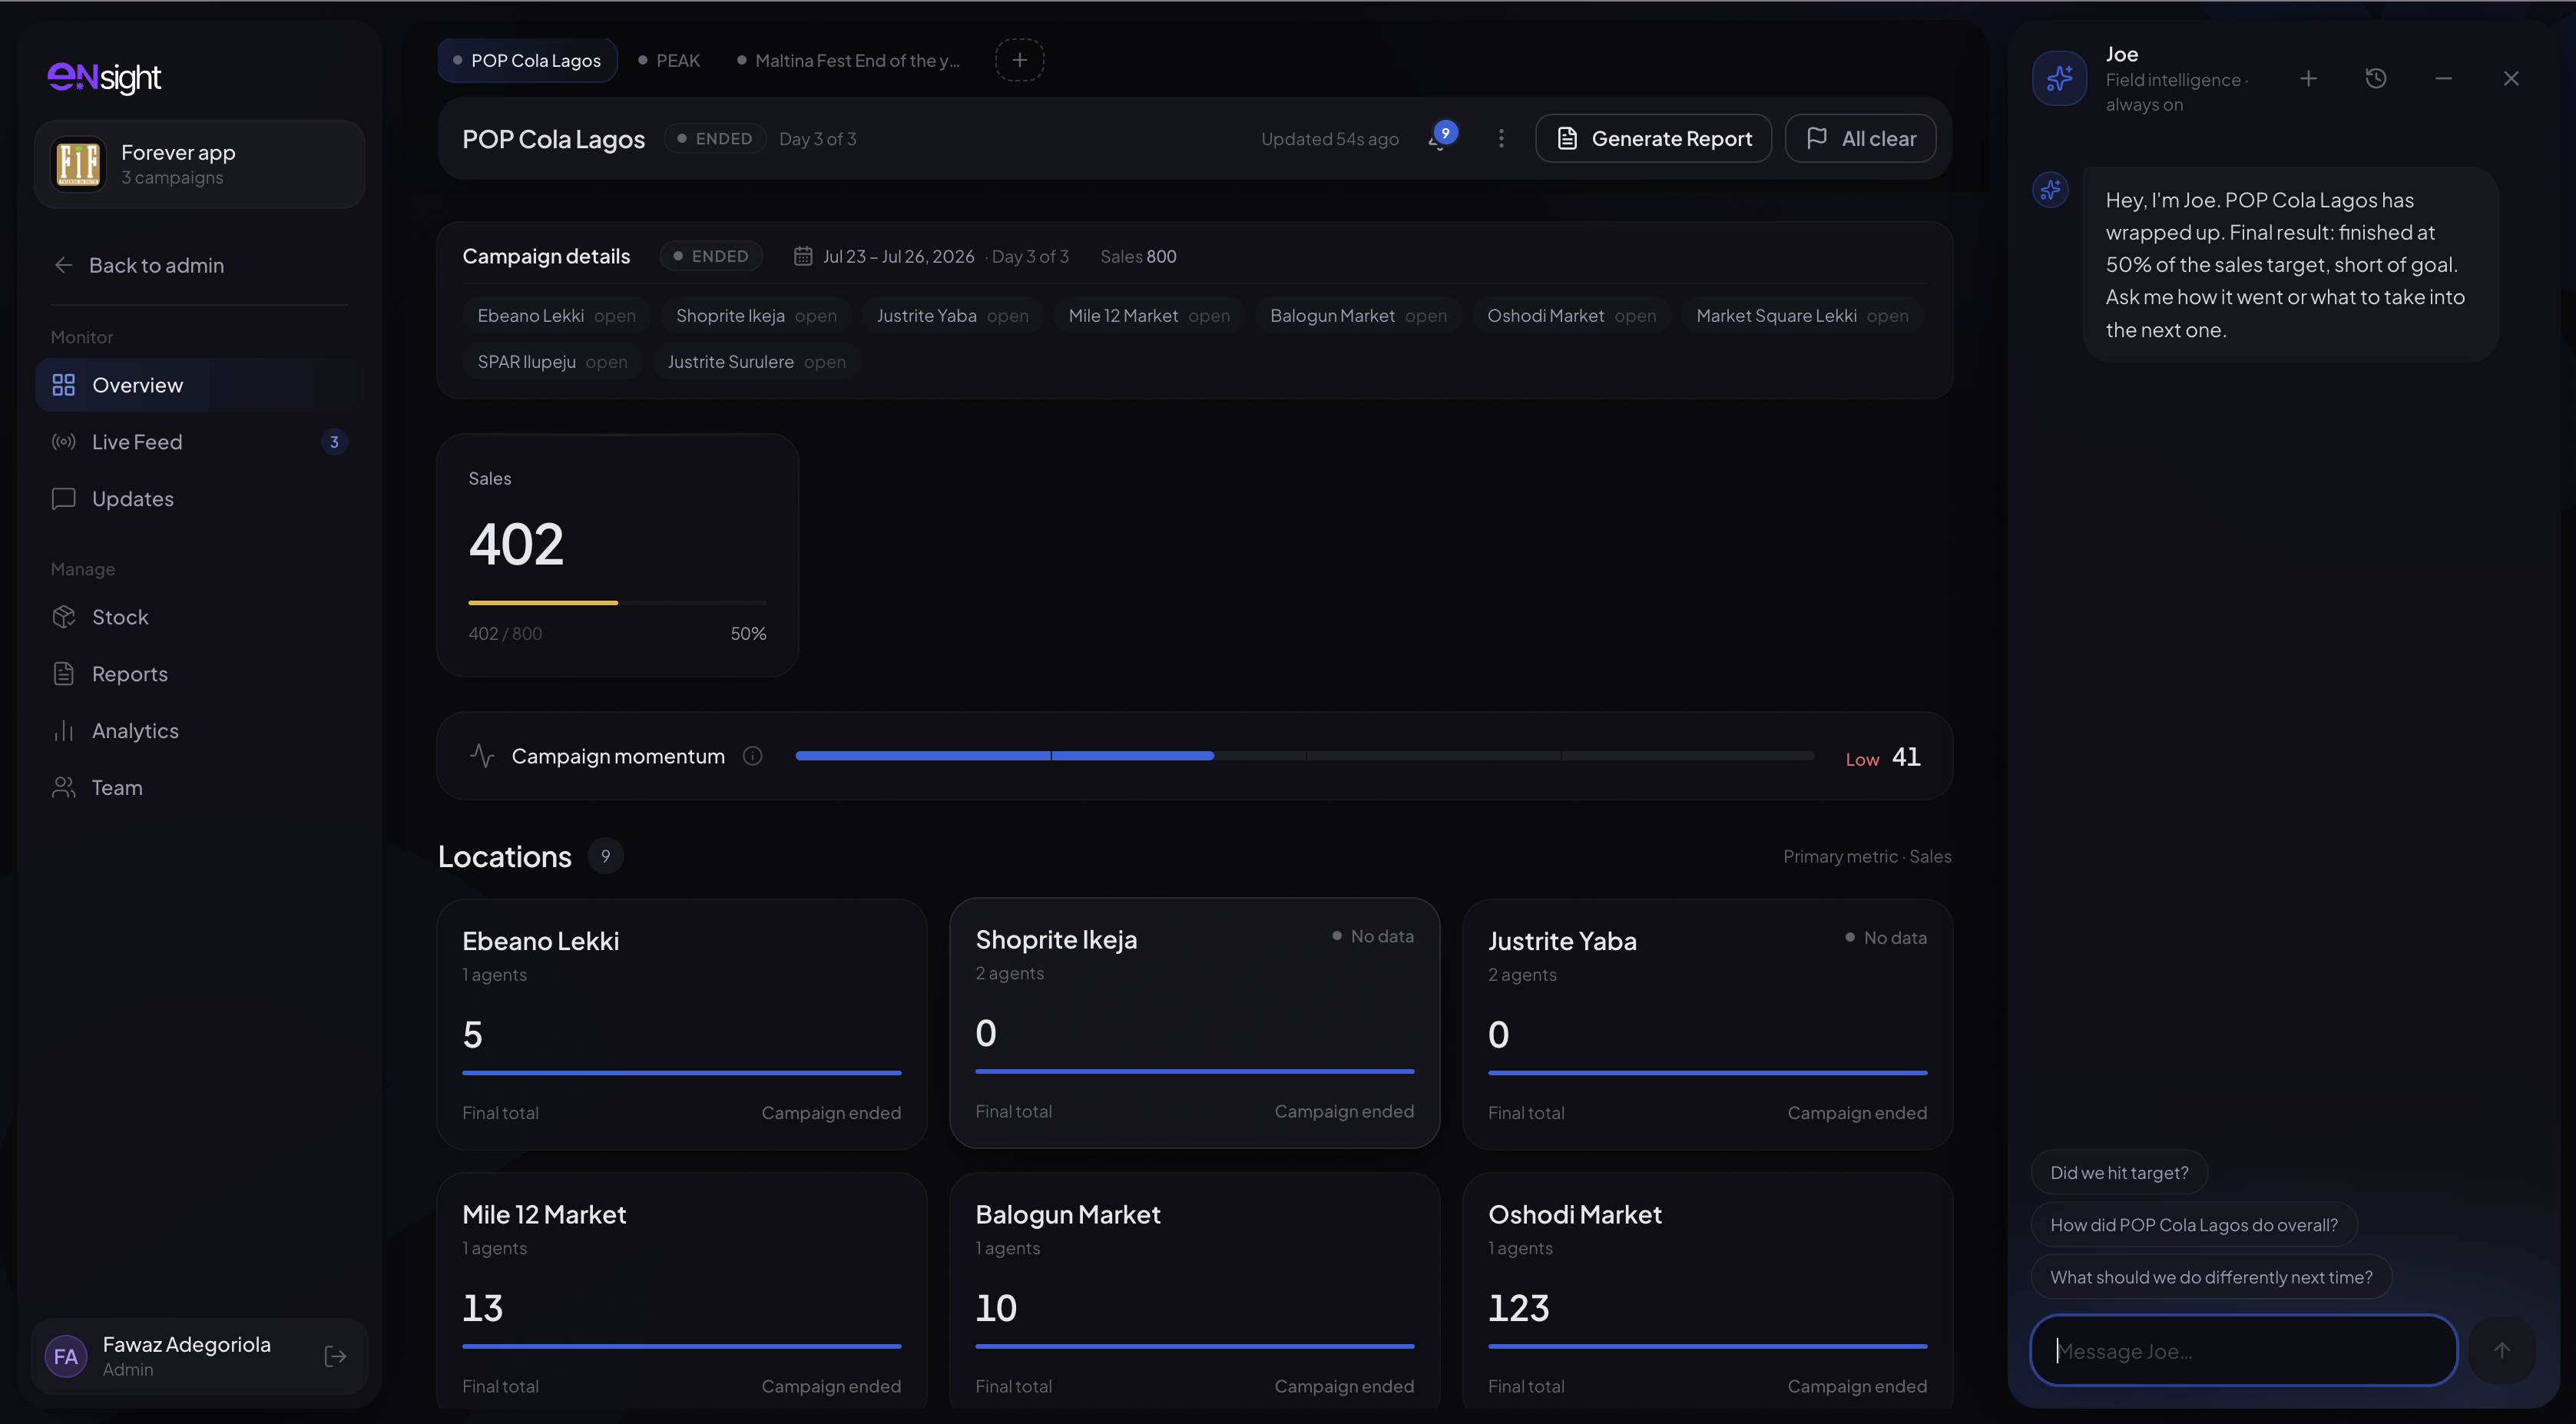Open the Reports section

pyautogui.click(x=199, y=674)
